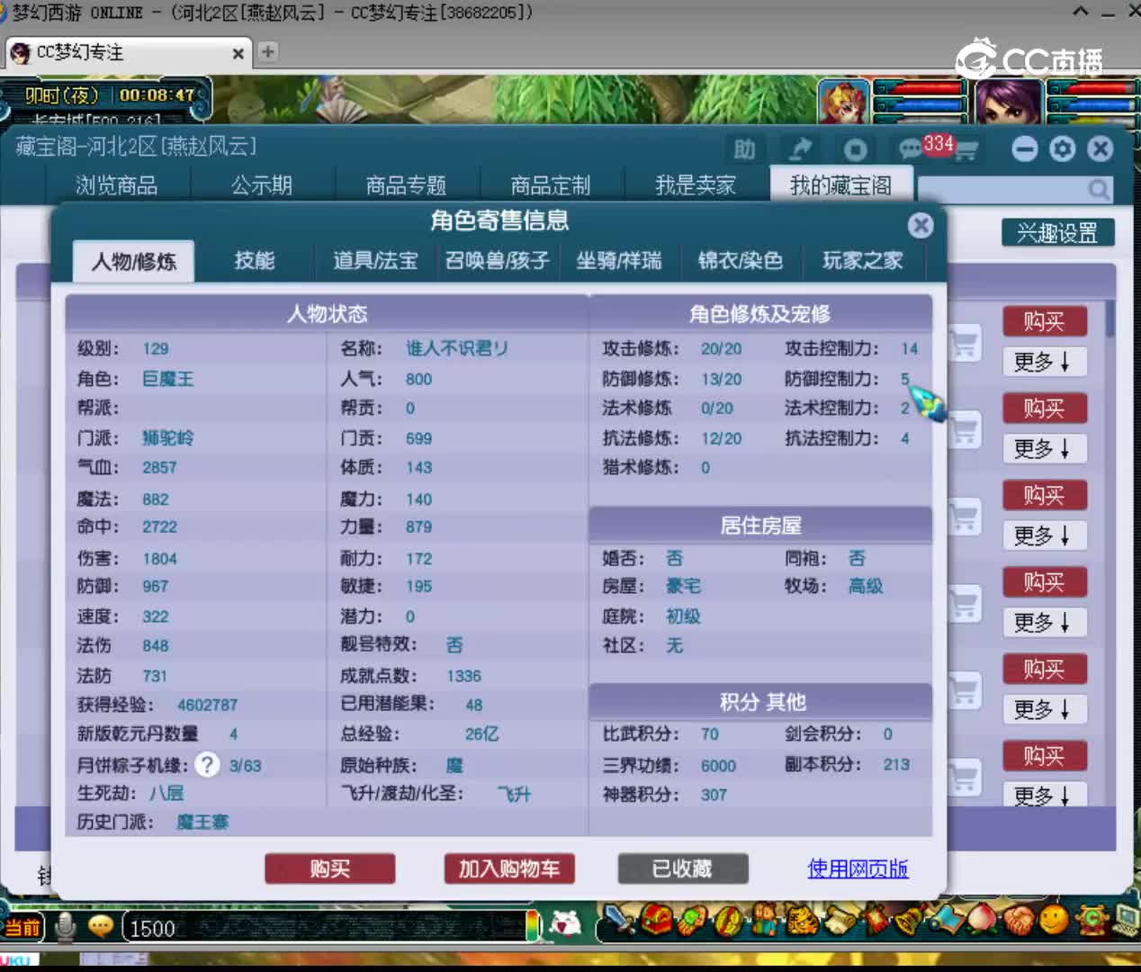Expand the sixth 更多↓ dropdown at list bottom
The height and width of the screenshot is (972, 1141).
pos(1044,794)
